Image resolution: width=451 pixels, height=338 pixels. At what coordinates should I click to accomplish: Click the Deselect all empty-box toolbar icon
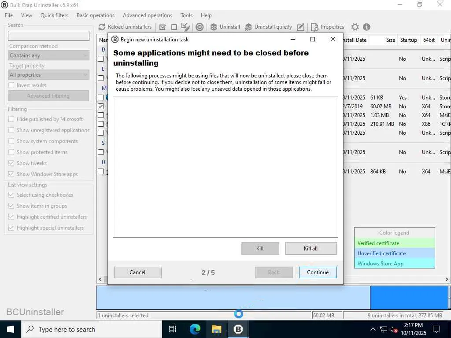point(174,27)
